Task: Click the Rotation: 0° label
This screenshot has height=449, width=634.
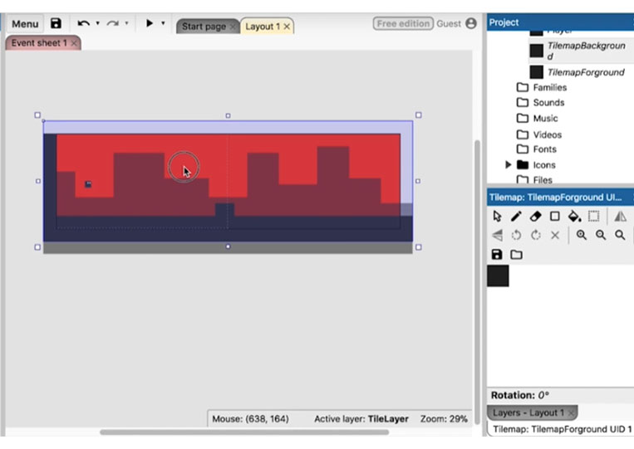Action: click(x=519, y=395)
